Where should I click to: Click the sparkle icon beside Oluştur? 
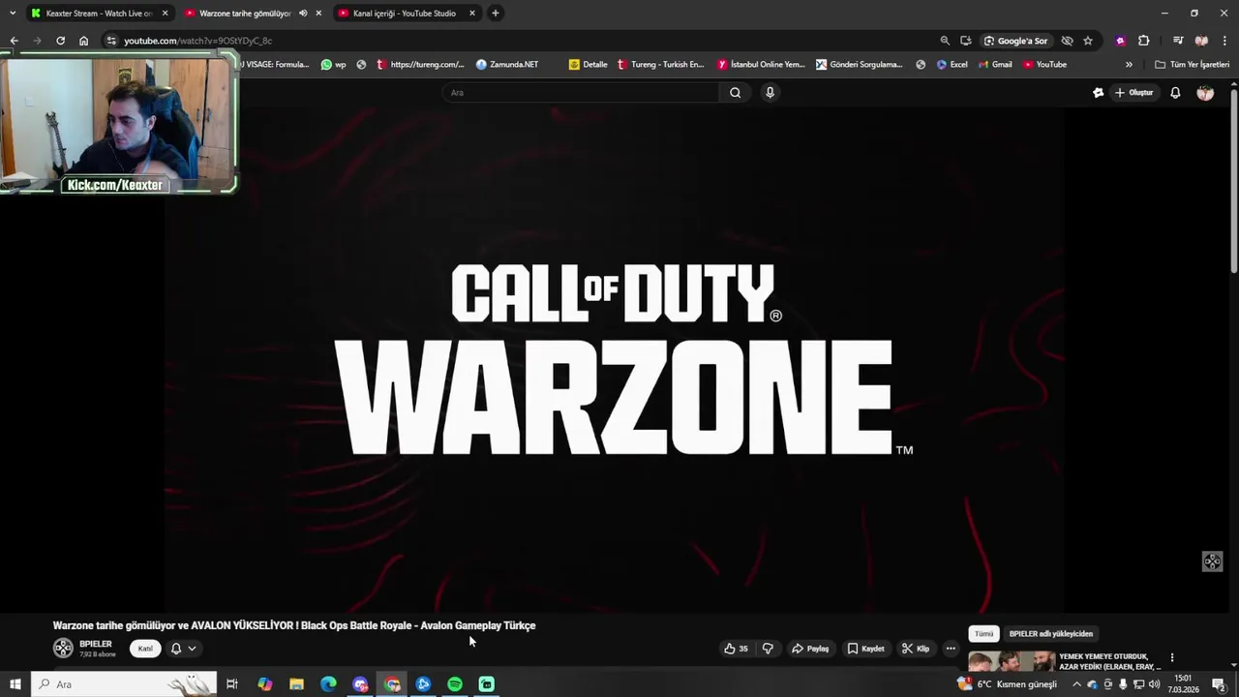tap(1098, 93)
